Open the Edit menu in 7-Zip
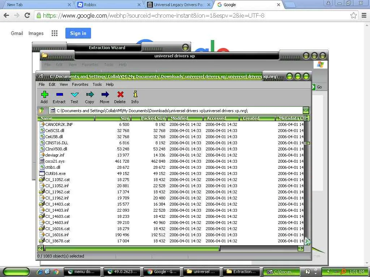 tap(52, 84)
